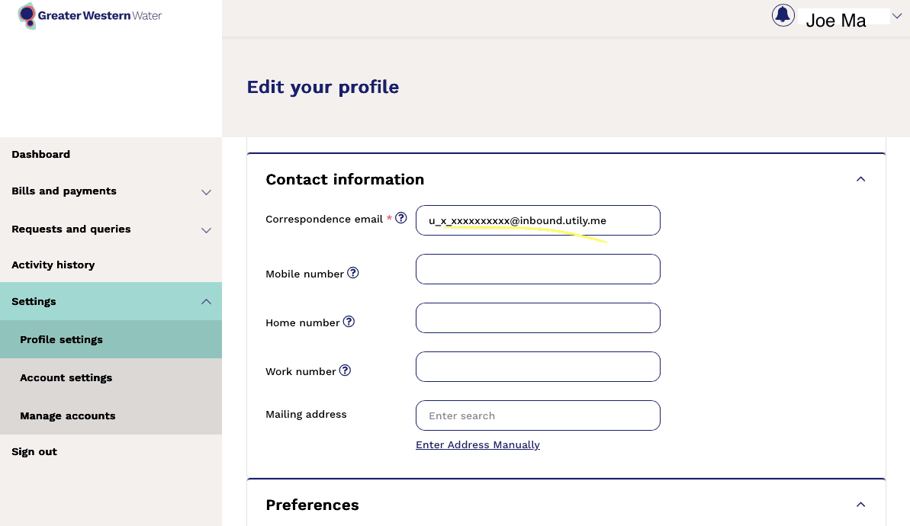Expand the Requests and queries menu
Image resolution: width=910 pixels, height=526 pixels.
coord(206,230)
